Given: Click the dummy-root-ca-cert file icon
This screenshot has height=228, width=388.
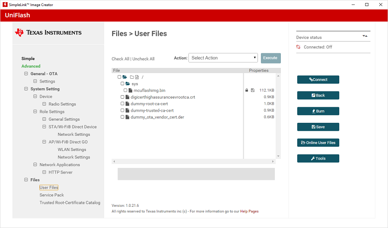Looking at the screenshot, I should coord(127,103).
